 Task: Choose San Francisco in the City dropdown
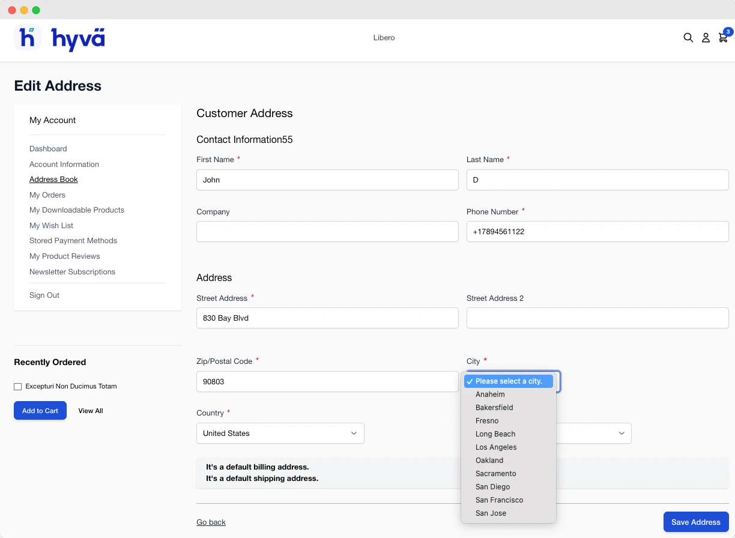click(499, 500)
